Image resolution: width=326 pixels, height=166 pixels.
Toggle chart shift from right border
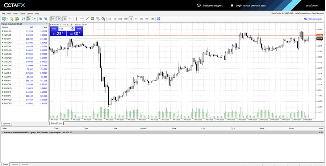58,19
